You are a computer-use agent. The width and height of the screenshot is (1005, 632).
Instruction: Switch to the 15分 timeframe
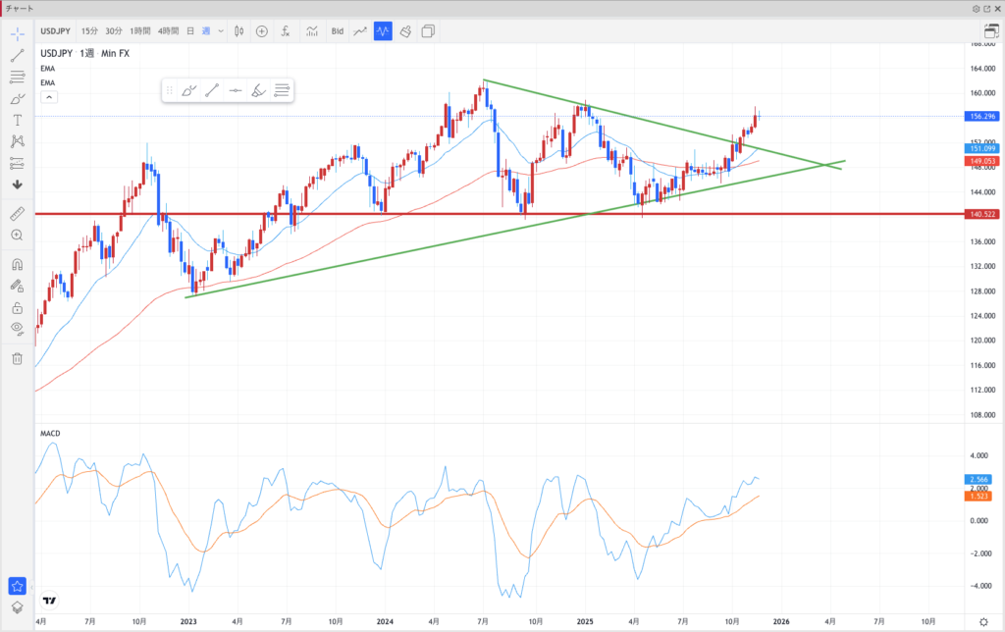[90, 31]
